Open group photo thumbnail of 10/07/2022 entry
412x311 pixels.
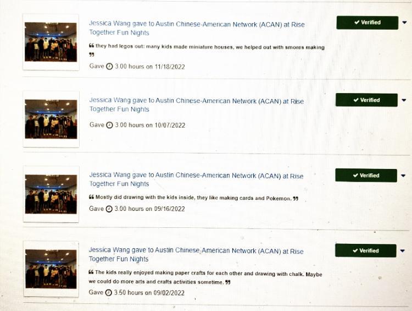pos(51,119)
